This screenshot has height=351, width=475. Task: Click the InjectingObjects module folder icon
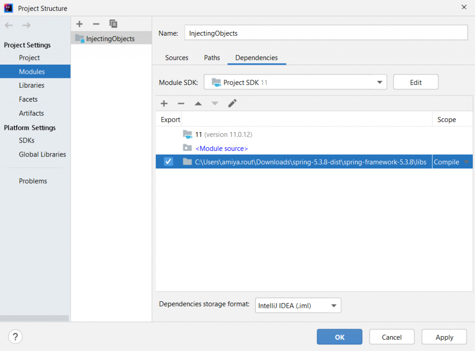80,39
